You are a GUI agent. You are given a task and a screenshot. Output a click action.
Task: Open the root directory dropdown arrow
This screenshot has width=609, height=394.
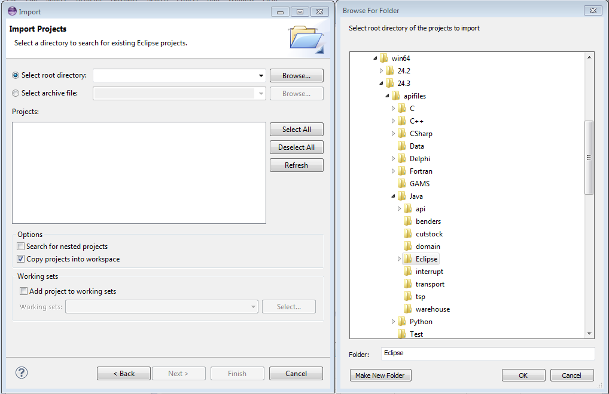(x=261, y=76)
